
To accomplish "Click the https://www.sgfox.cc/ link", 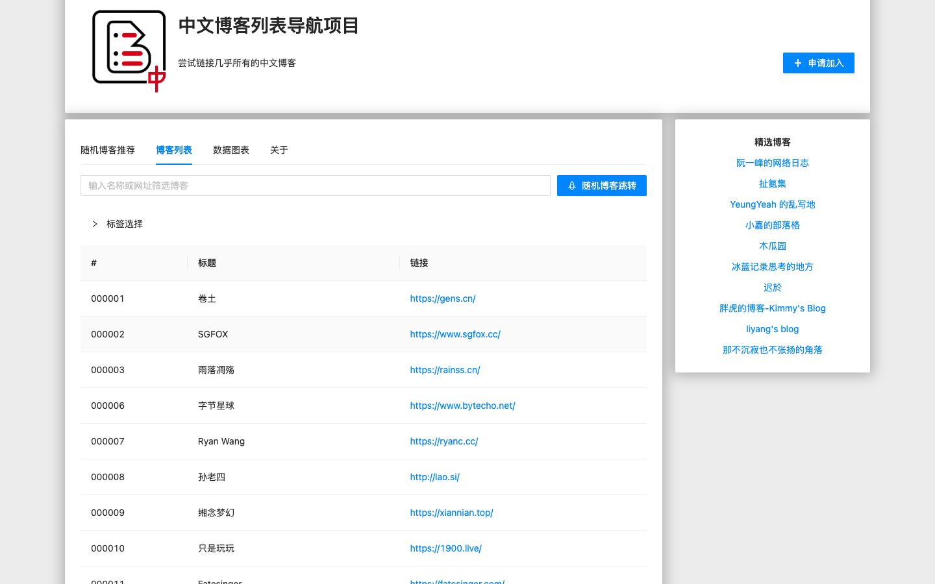I will point(455,334).
